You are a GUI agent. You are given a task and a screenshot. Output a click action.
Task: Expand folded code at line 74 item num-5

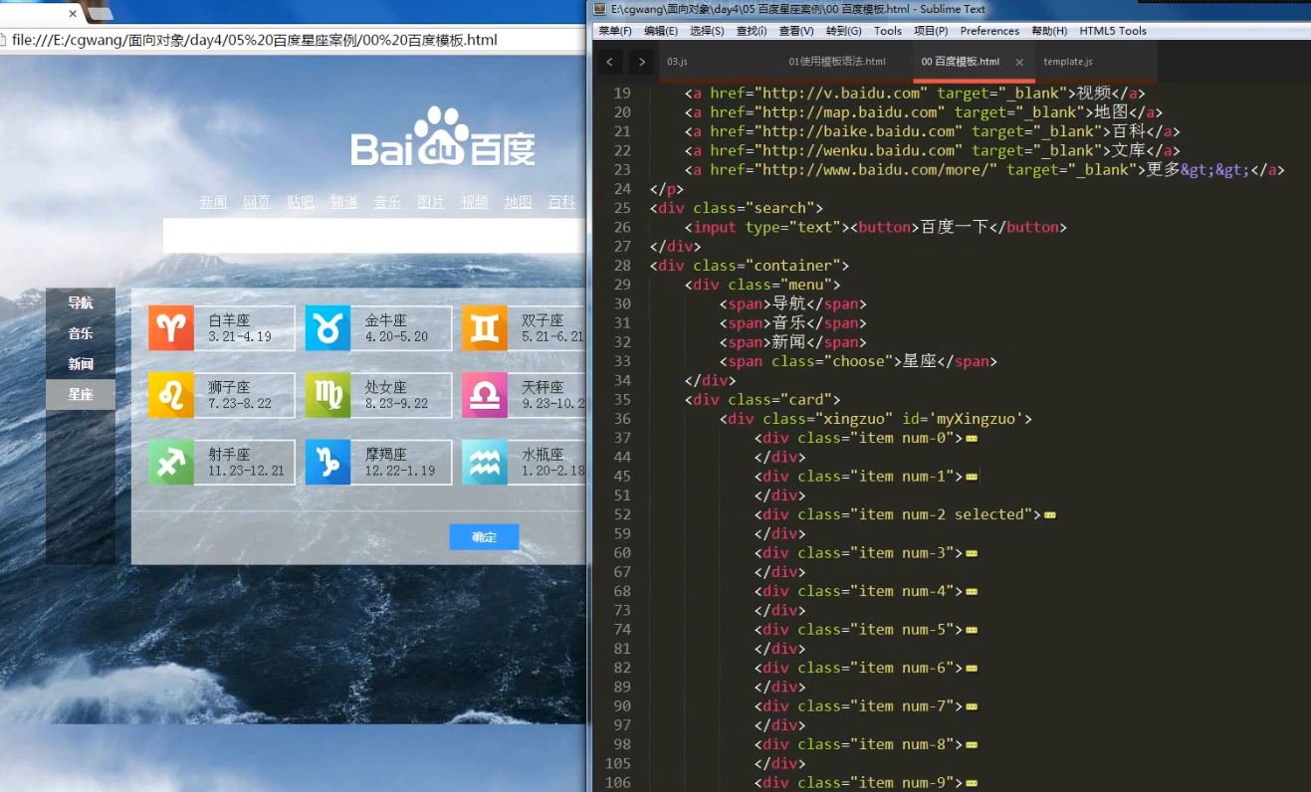(971, 630)
